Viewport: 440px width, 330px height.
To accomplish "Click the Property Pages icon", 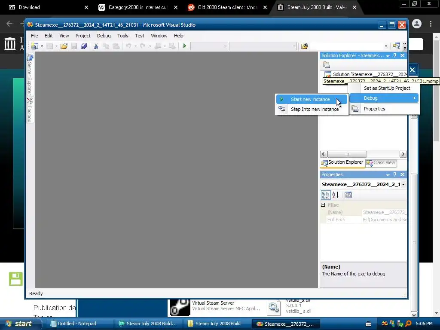I will [x=348, y=195].
